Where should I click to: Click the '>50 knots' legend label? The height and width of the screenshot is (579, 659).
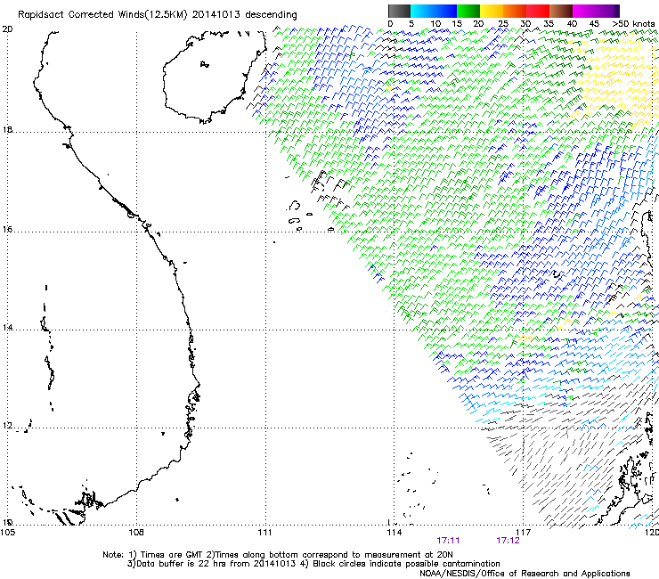(x=633, y=24)
